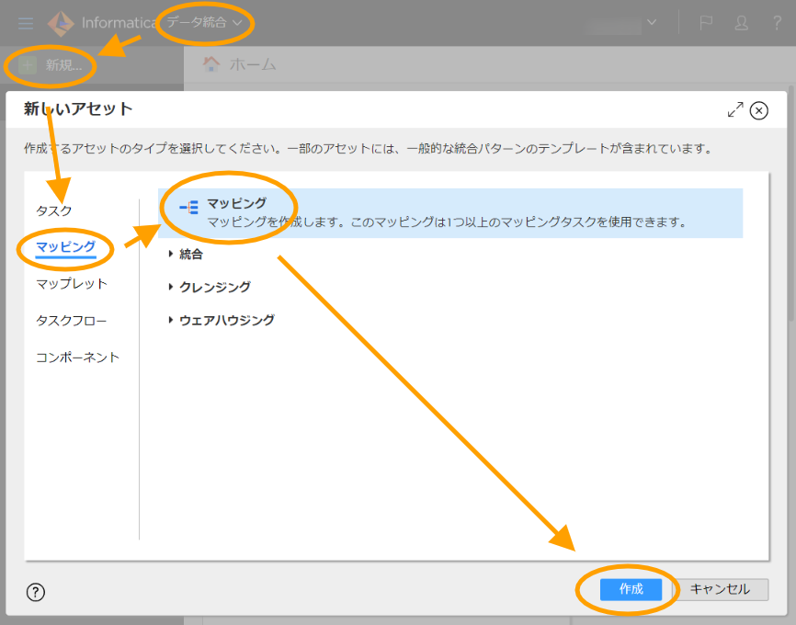Select the コンポーネント asset category
Screen dimensions: 796x625
(x=78, y=357)
